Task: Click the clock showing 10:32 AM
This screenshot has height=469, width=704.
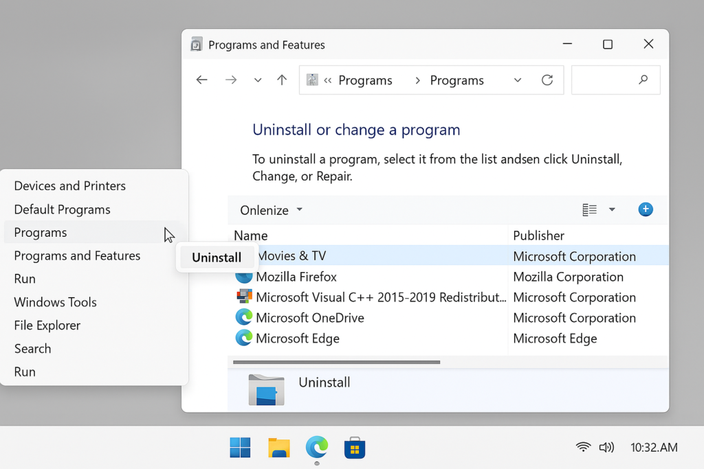Action: [x=654, y=447]
